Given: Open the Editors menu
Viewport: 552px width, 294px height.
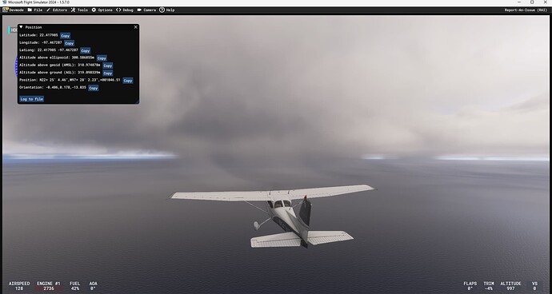Looking at the screenshot, I should [x=56, y=10].
